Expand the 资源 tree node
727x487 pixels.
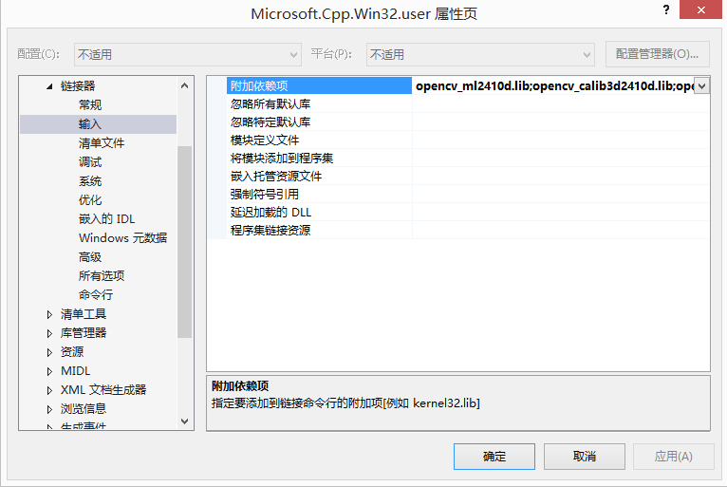pos(49,352)
